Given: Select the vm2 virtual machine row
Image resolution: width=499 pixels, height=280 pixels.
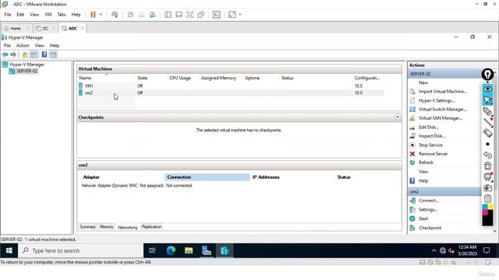Looking at the screenshot, I should [x=231, y=93].
